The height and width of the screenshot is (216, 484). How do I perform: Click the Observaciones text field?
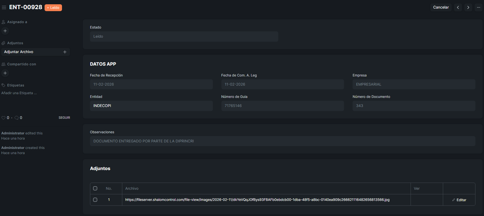tap(282, 141)
